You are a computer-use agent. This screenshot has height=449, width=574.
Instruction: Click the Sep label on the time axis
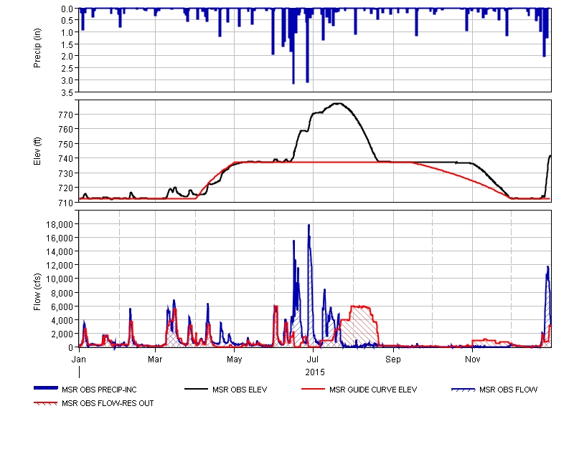393,357
